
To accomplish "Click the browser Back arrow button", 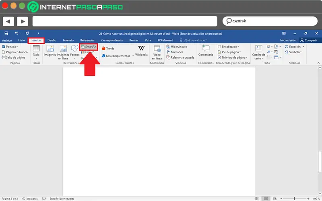I will [x=8, y=21].
